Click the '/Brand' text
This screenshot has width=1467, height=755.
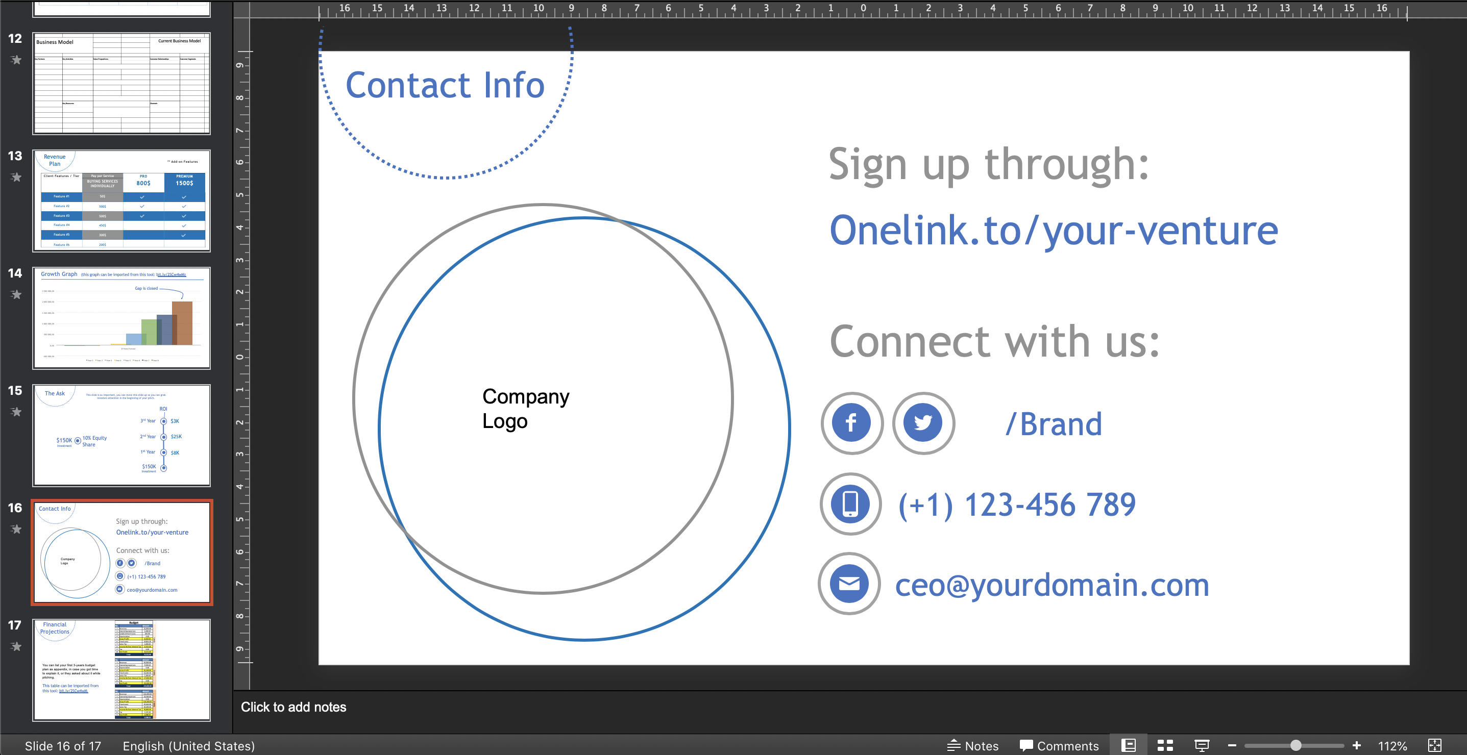click(1054, 424)
